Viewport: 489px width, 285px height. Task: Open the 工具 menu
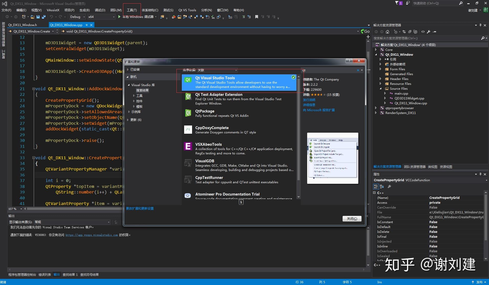coord(132,10)
